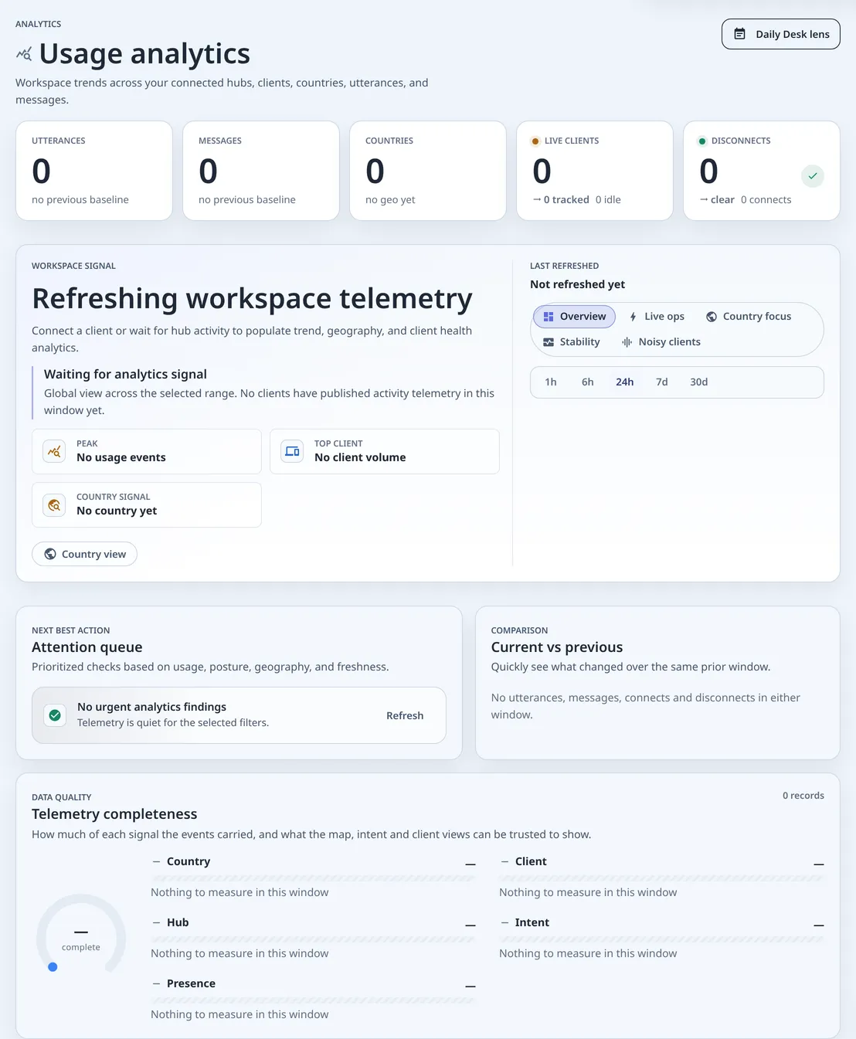Viewport: 856px width, 1039px height.
Task: Click the 'Telemetry completeness' heading
Action: click(x=114, y=814)
